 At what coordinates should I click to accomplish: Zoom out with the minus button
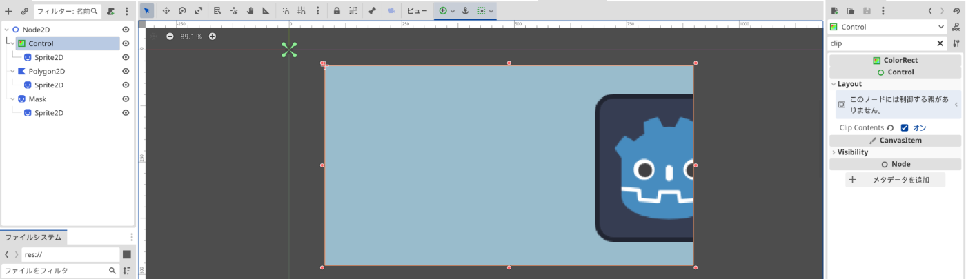click(170, 37)
